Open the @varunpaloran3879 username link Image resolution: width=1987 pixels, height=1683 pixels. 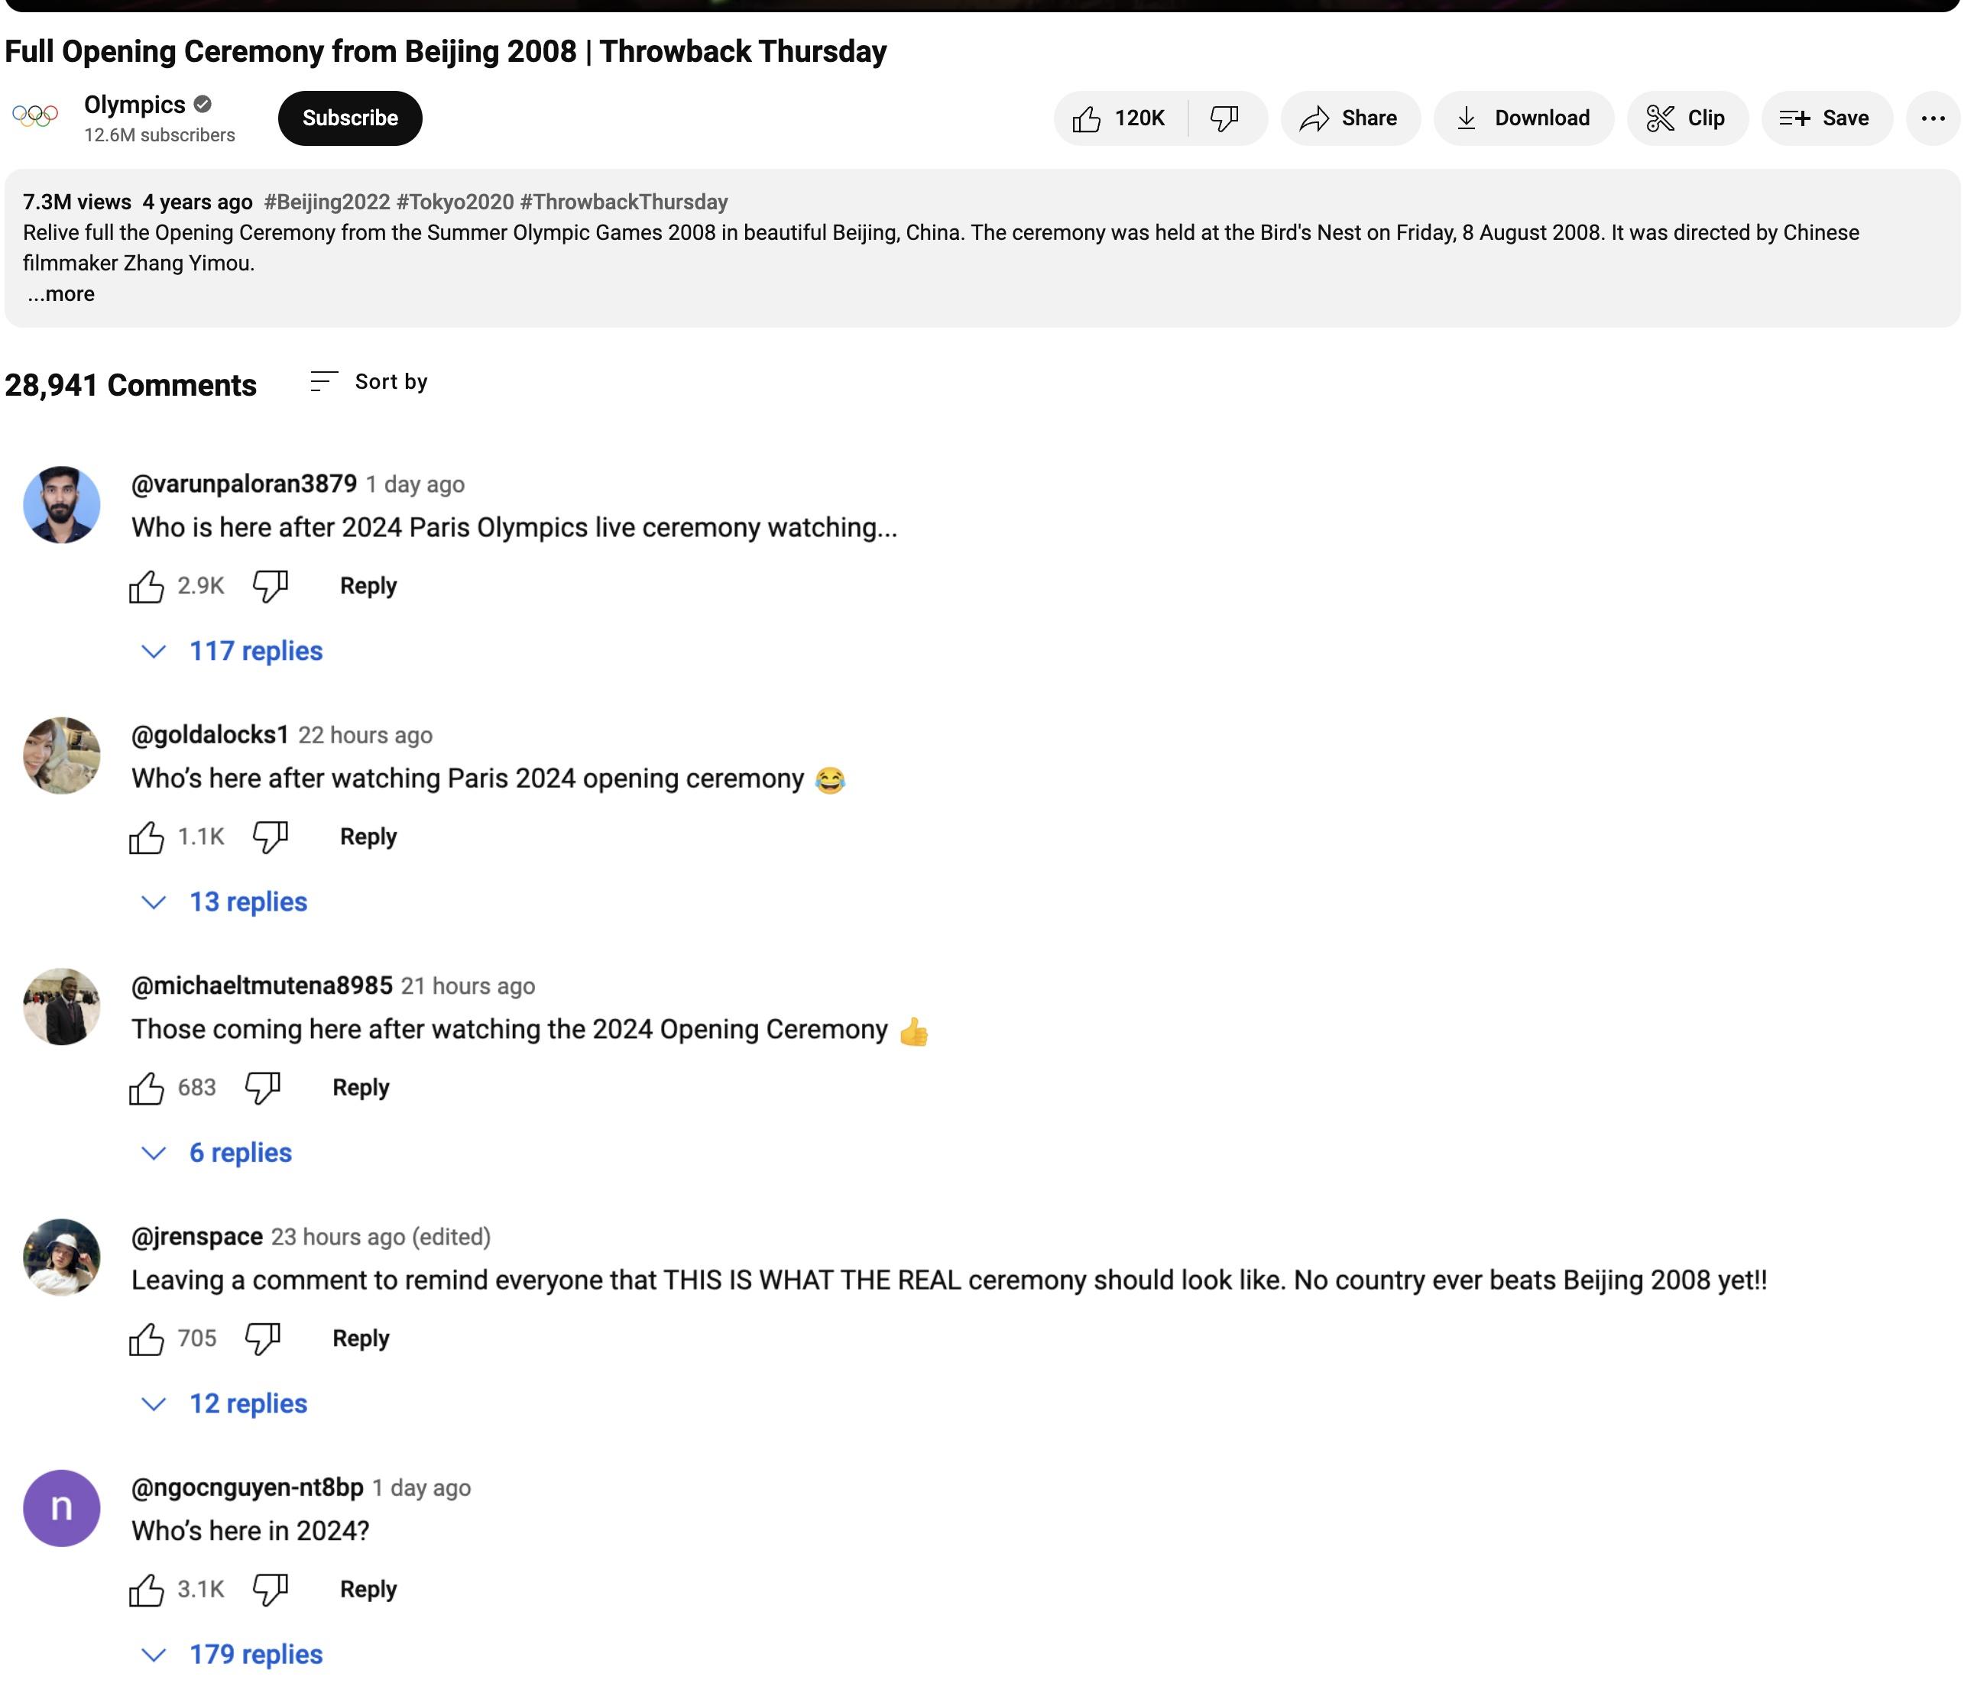pyautogui.click(x=243, y=484)
